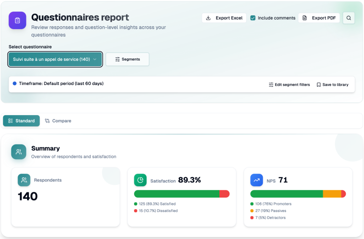This screenshot has height=239, width=364.
Task: Click the red dot beside Dissatisfied legend
Action: pyautogui.click(x=136, y=211)
